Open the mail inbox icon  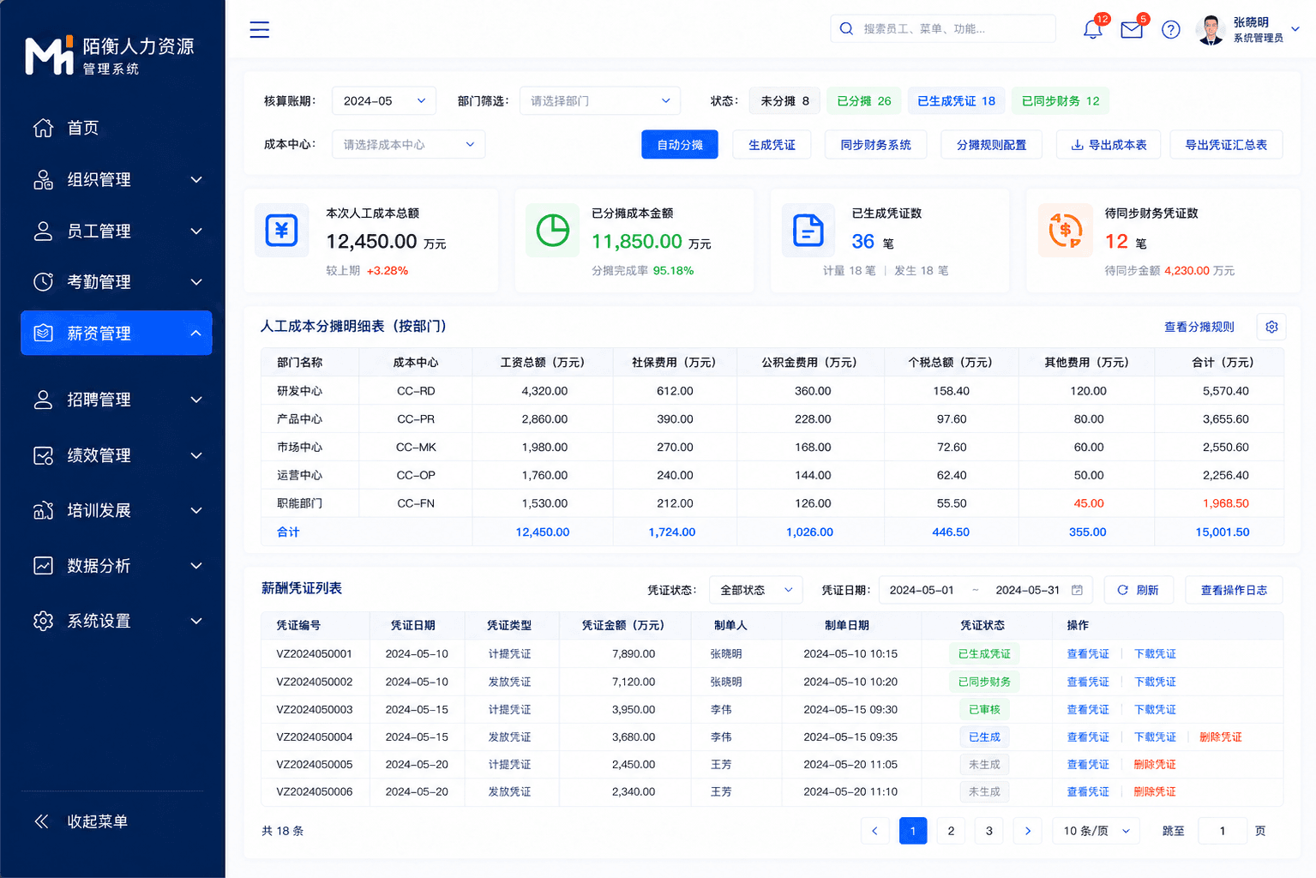(1132, 30)
